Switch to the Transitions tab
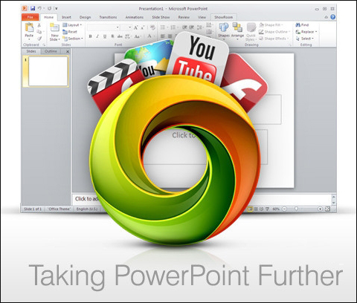This screenshot has width=357, height=303. pos(108,17)
